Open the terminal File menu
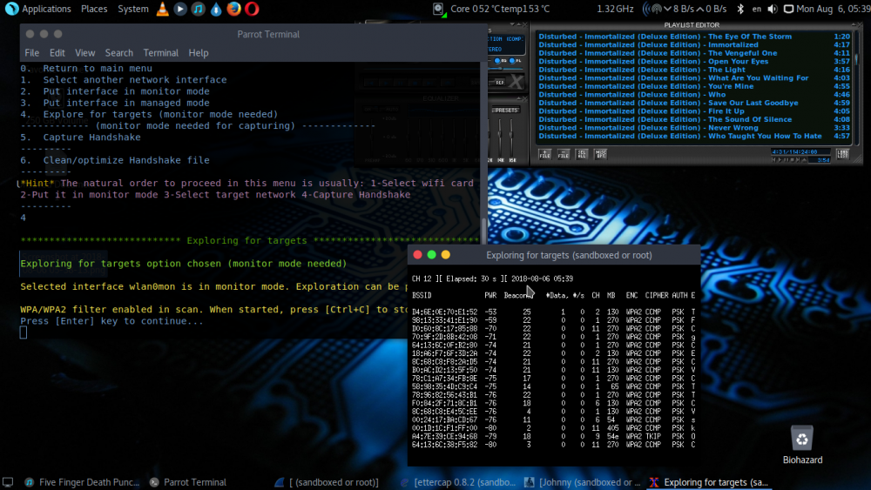 click(31, 53)
